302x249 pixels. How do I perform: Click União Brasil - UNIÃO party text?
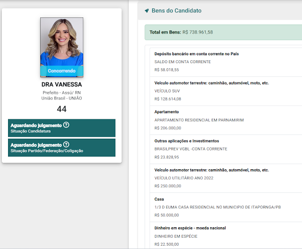click(61, 98)
